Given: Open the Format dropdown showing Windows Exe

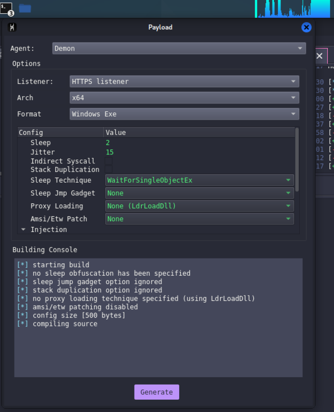Looking at the screenshot, I should [x=184, y=114].
